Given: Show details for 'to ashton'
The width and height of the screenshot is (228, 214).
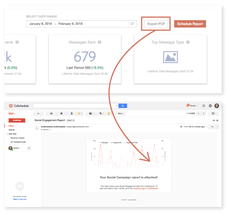Looking at the screenshot, I should coord(50,130).
